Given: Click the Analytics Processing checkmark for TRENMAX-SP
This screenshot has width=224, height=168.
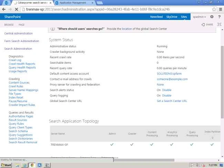Looking at the screenshot, I should 172,145.
